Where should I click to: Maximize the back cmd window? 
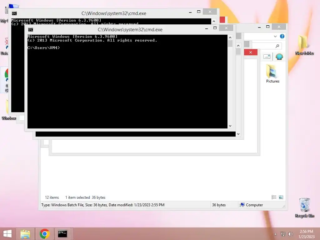pyautogui.click(x=198, y=12)
